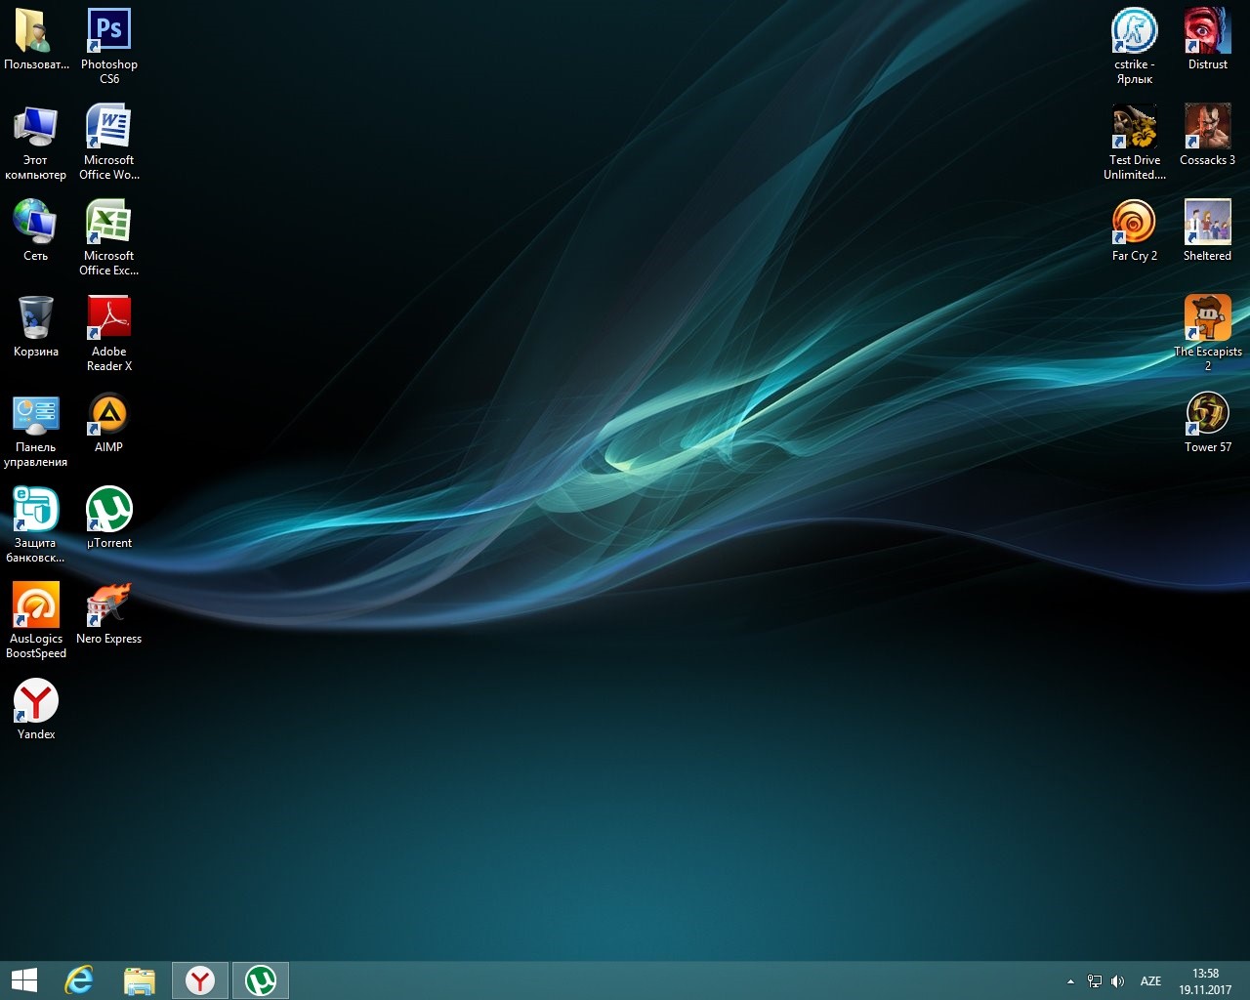Switch to µTorrent in the taskbar
Image resolution: width=1250 pixels, height=1000 pixels.
pos(261,980)
